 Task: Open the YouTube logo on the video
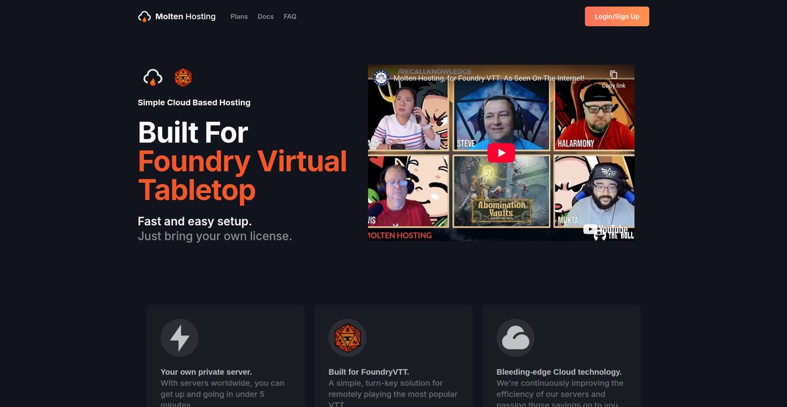(606, 230)
